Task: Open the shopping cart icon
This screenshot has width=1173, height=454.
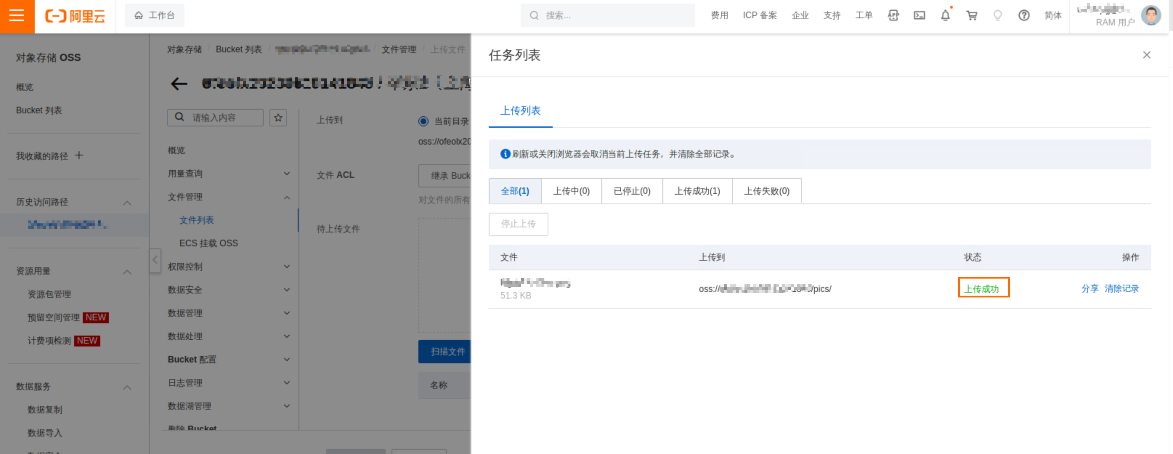Action: [971, 16]
